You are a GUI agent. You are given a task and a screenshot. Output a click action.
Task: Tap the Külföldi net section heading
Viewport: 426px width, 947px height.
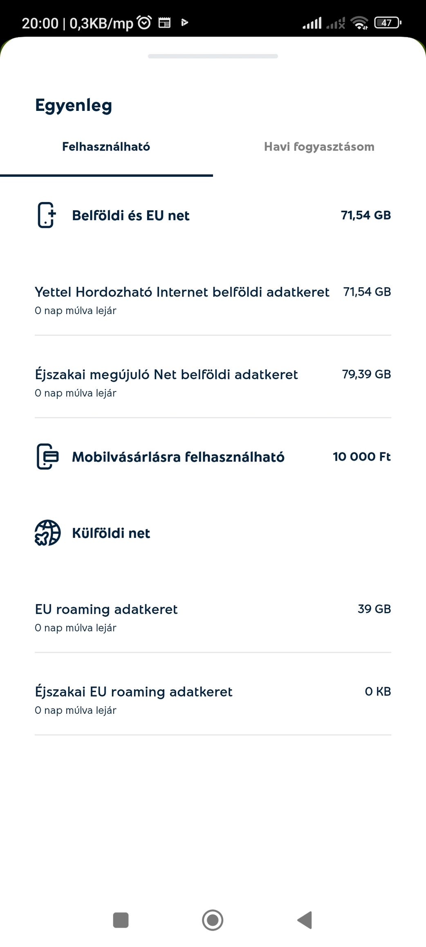111,533
